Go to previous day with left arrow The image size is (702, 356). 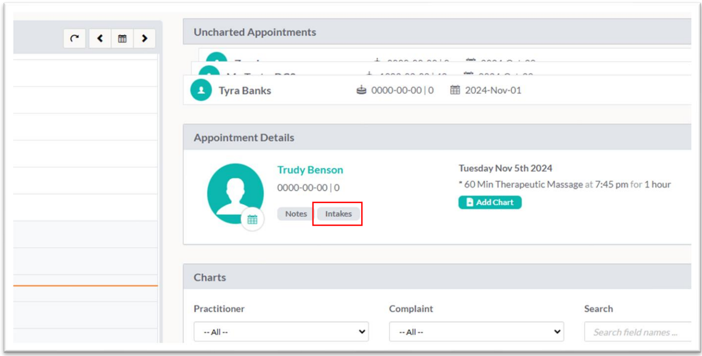[100, 38]
